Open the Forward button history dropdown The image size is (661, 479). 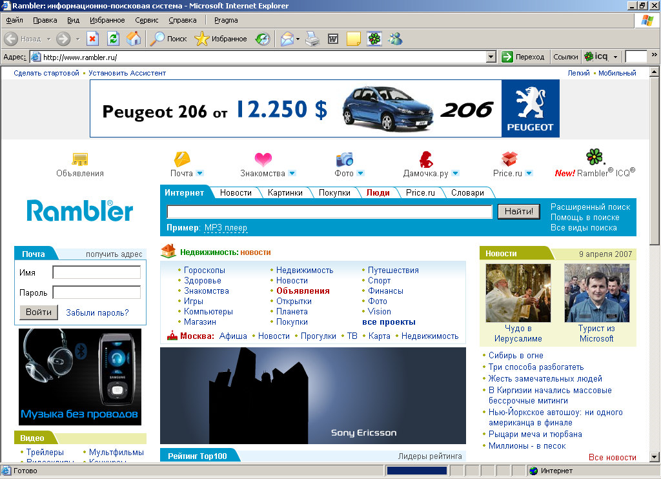pos(77,39)
